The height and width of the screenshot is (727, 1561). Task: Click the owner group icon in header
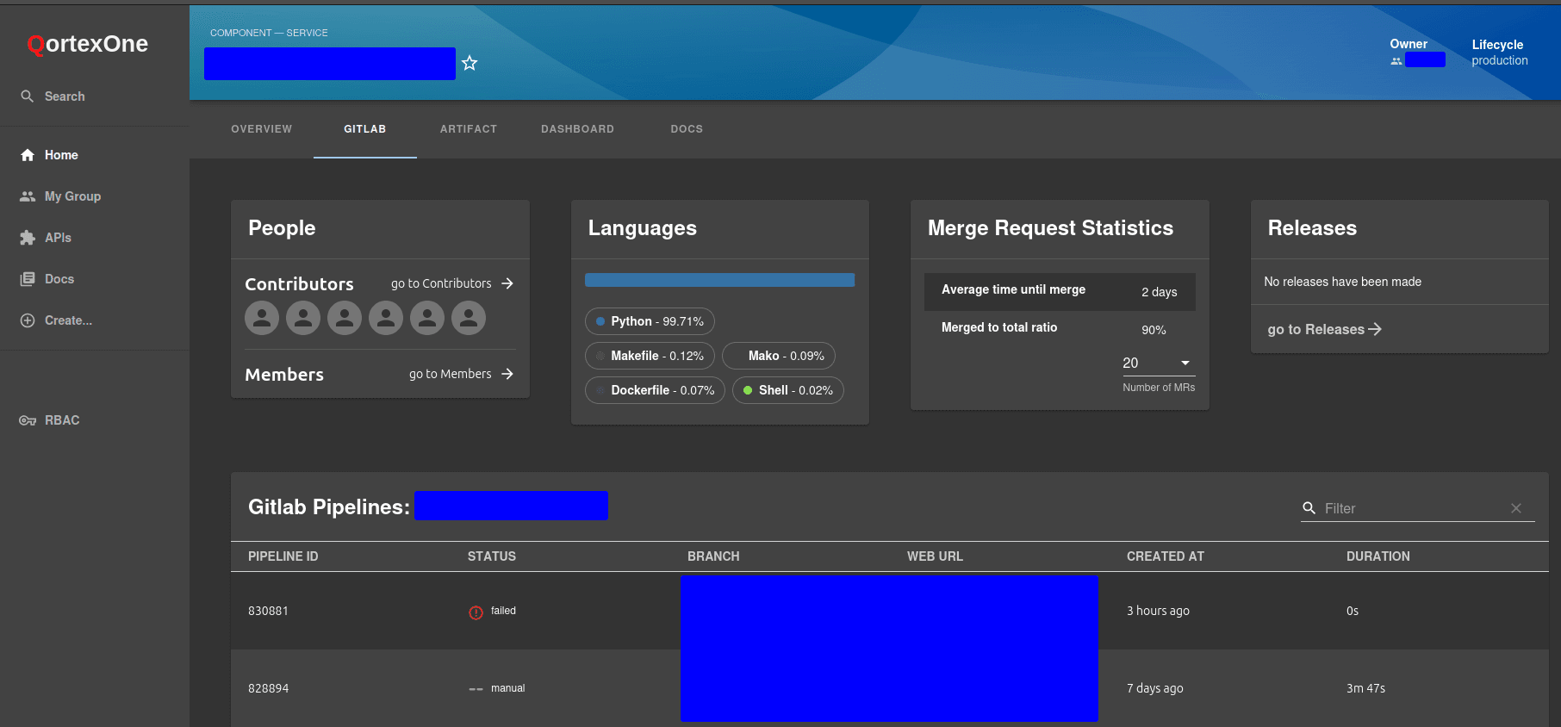pyautogui.click(x=1396, y=61)
